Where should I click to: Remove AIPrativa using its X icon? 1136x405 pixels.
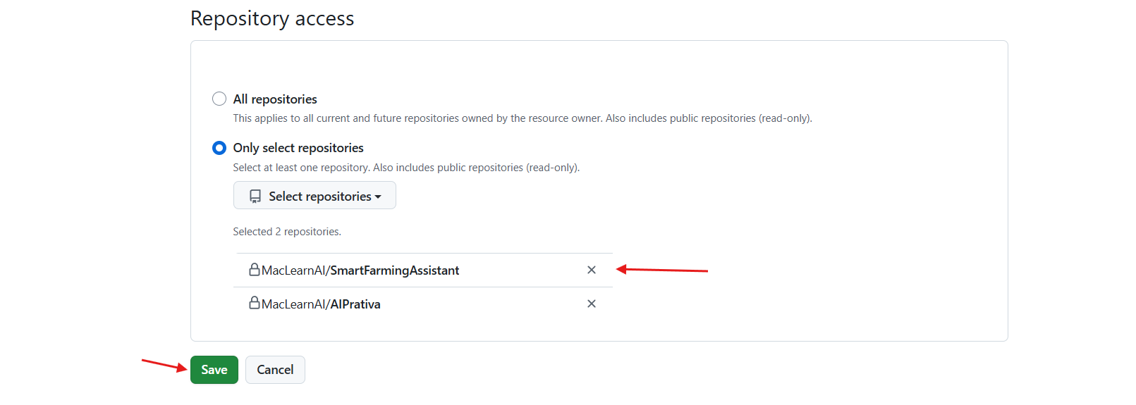(x=592, y=304)
